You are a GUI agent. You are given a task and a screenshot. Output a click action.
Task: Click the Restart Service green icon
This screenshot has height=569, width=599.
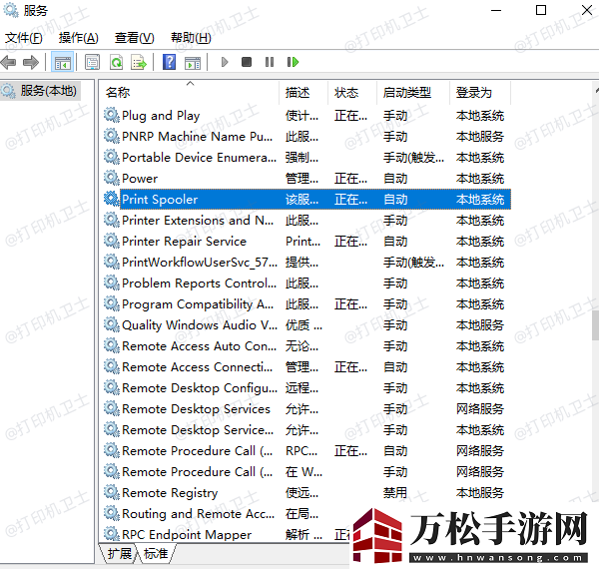293,62
